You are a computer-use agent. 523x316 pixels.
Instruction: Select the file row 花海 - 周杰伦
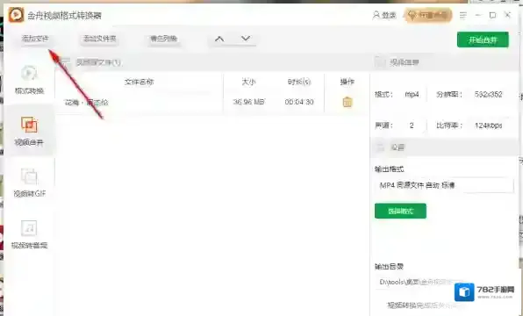(212, 102)
